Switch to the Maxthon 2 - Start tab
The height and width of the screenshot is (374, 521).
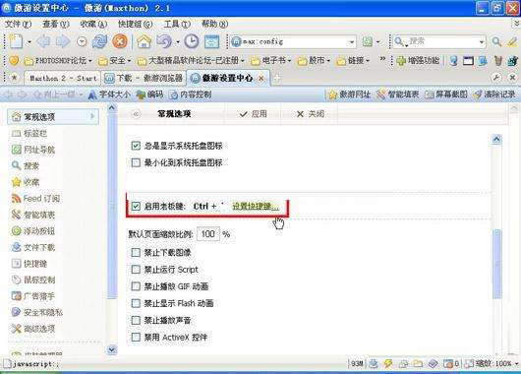(x=63, y=78)
